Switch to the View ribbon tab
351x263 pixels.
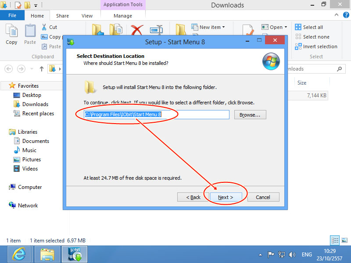pos(87,16)
